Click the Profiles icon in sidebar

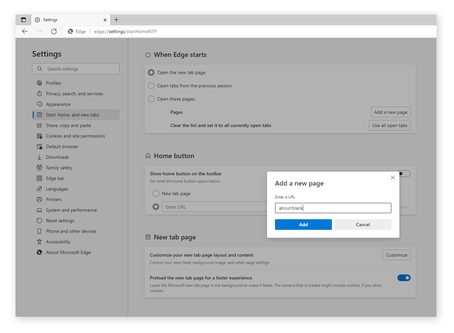[x=39, y=83]
